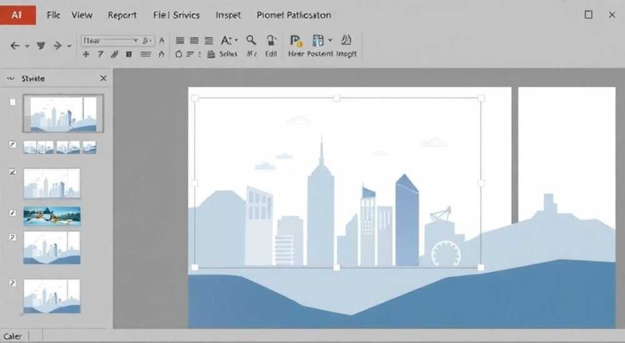Click the Impglt button label

346,54
